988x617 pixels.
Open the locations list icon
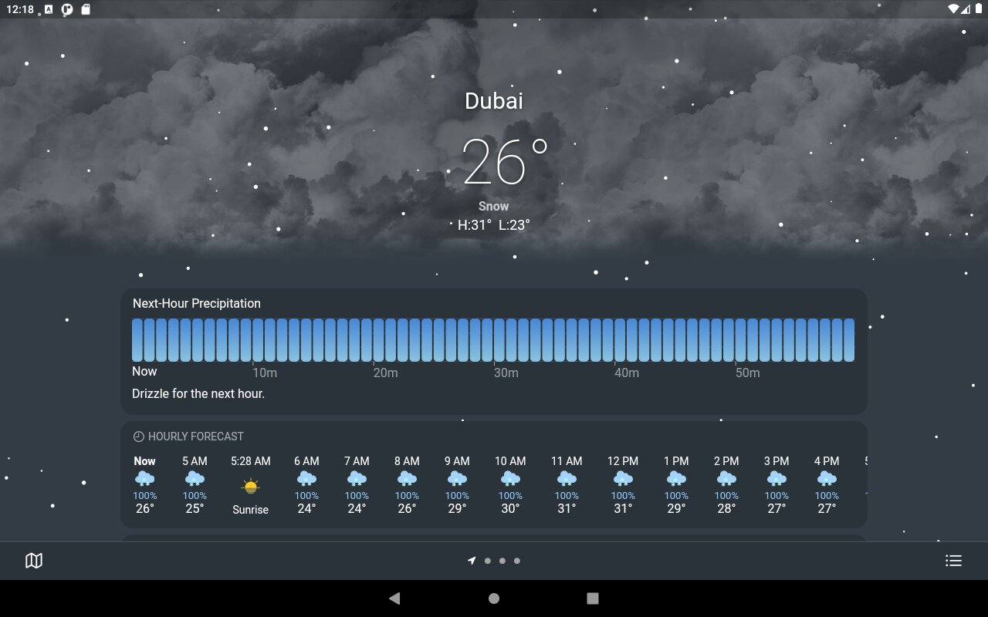tap(954, 561)
